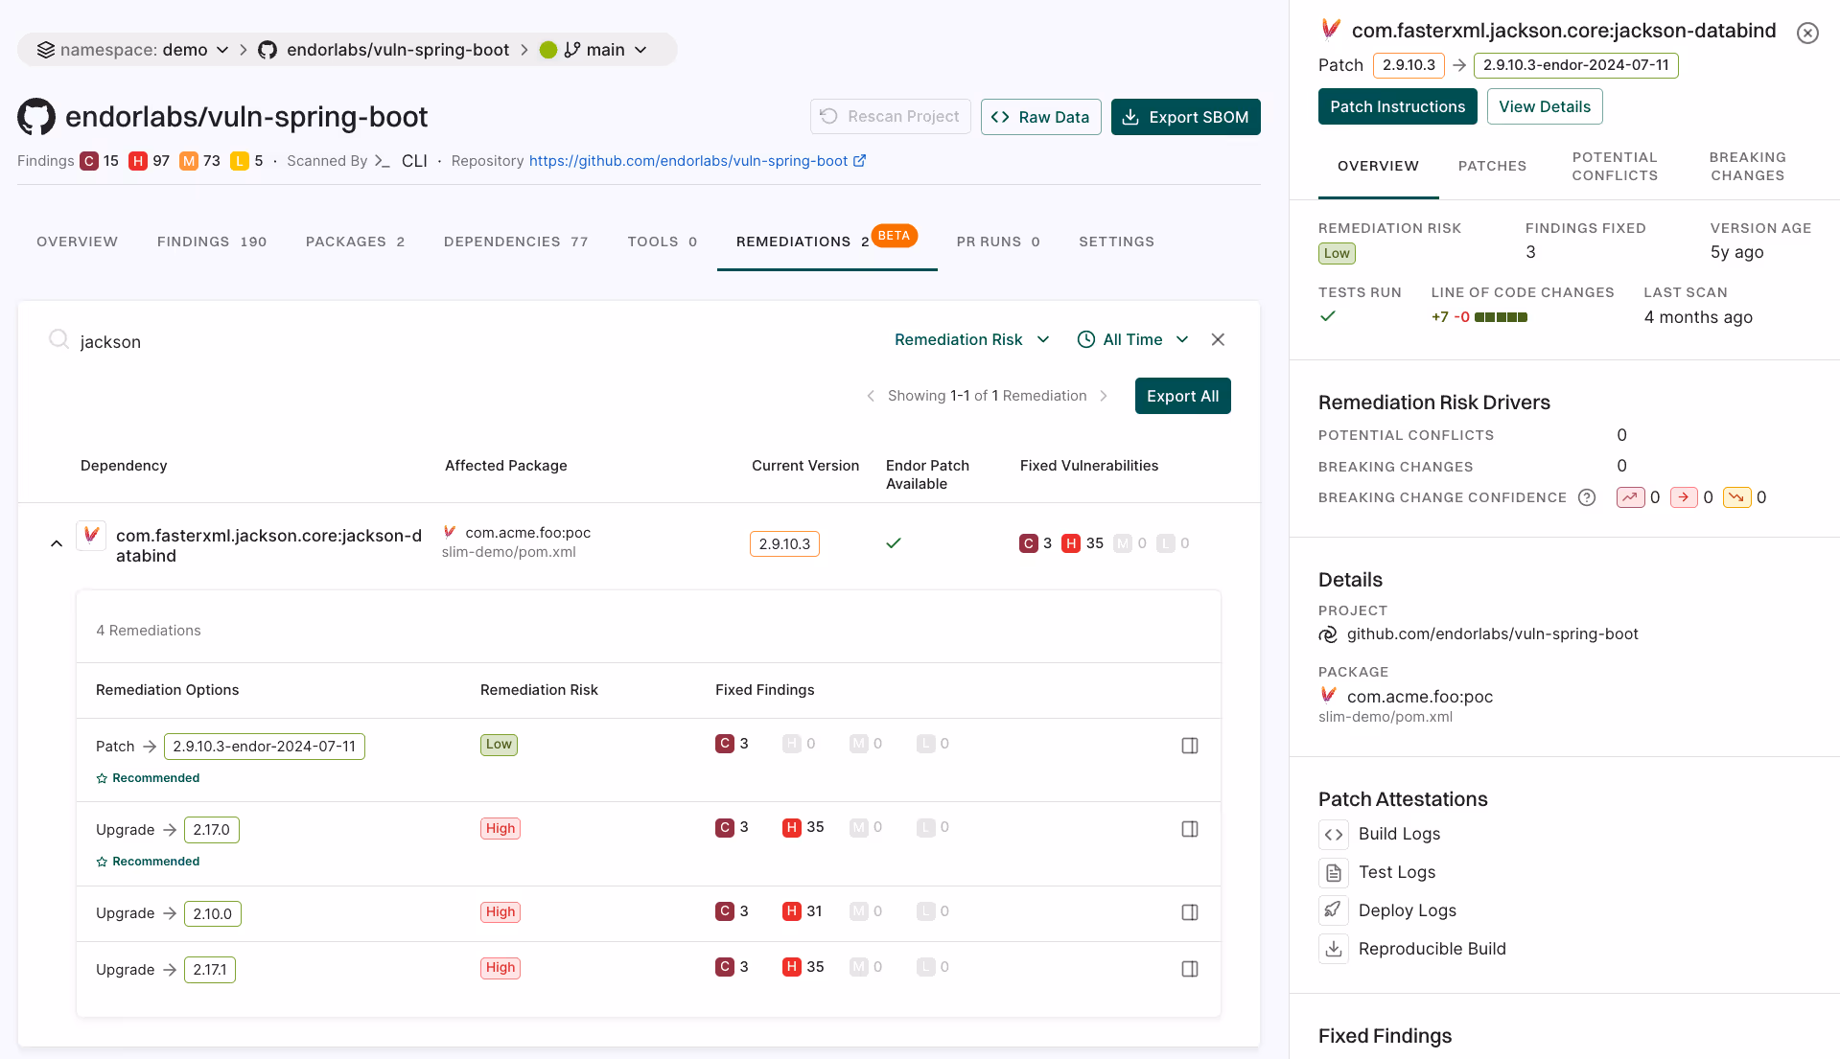
Task: Click the Reproducible Build download icon
Action: tap(1334, 950)
